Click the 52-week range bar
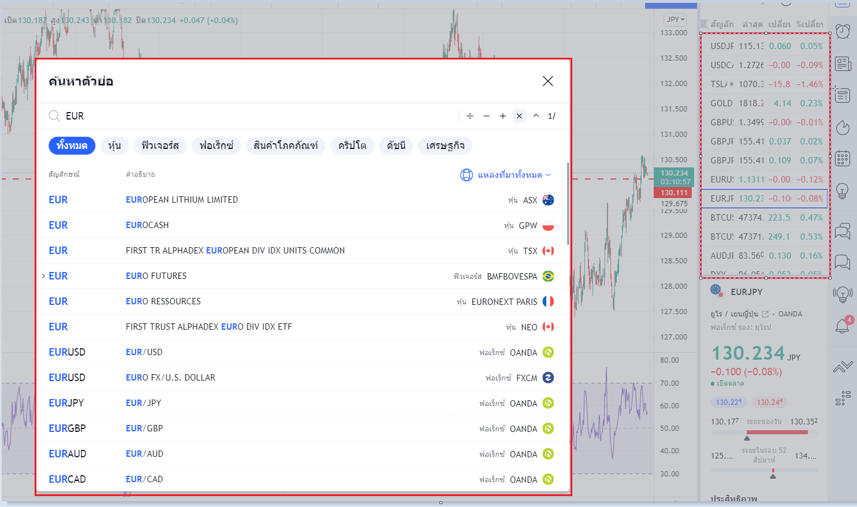857x507 pixels. [x=765, y=470]
